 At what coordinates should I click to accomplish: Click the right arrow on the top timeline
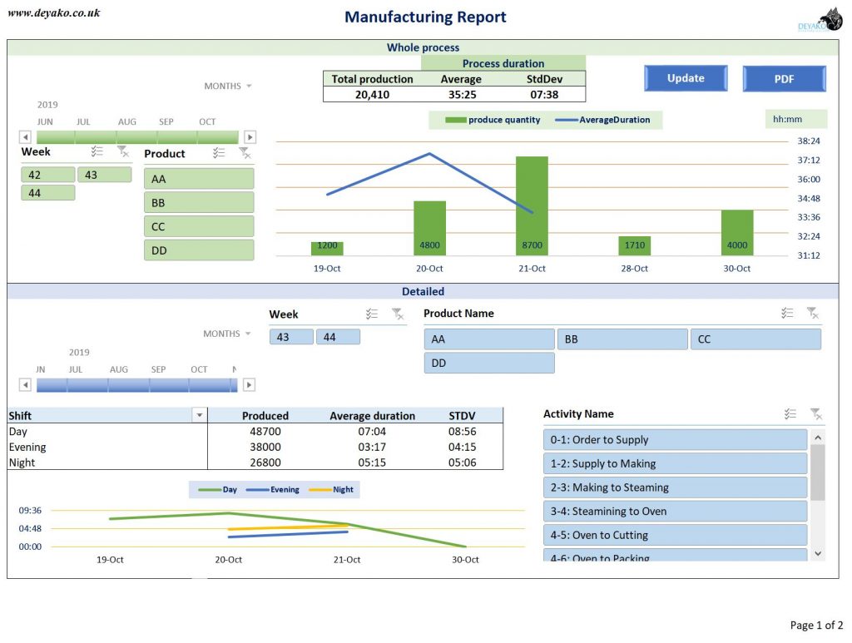[x=250, y=137]
